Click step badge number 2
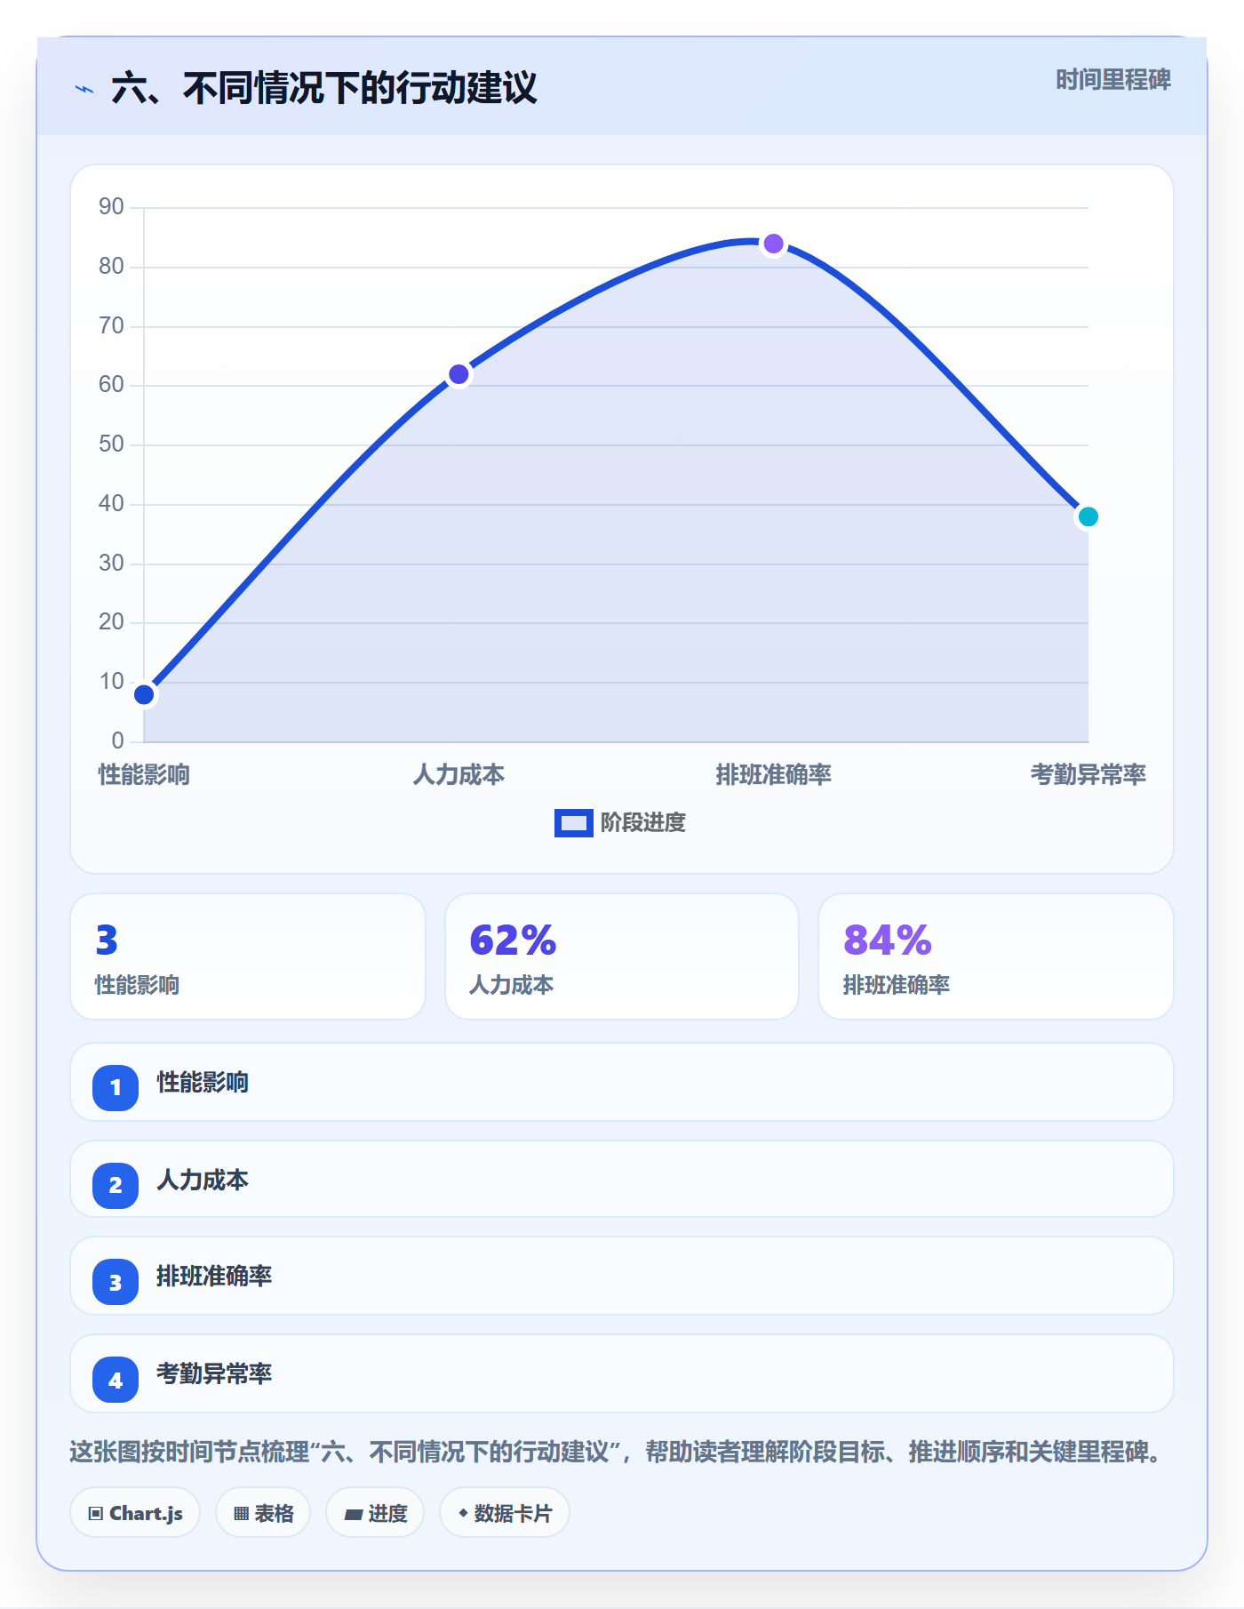 [116, 1185]
